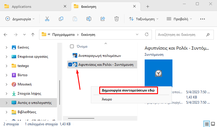This screenshot has width=217, height=127.
Task: Open the Ταξινόμηση sort dropdown
Action: coord(144,19)
